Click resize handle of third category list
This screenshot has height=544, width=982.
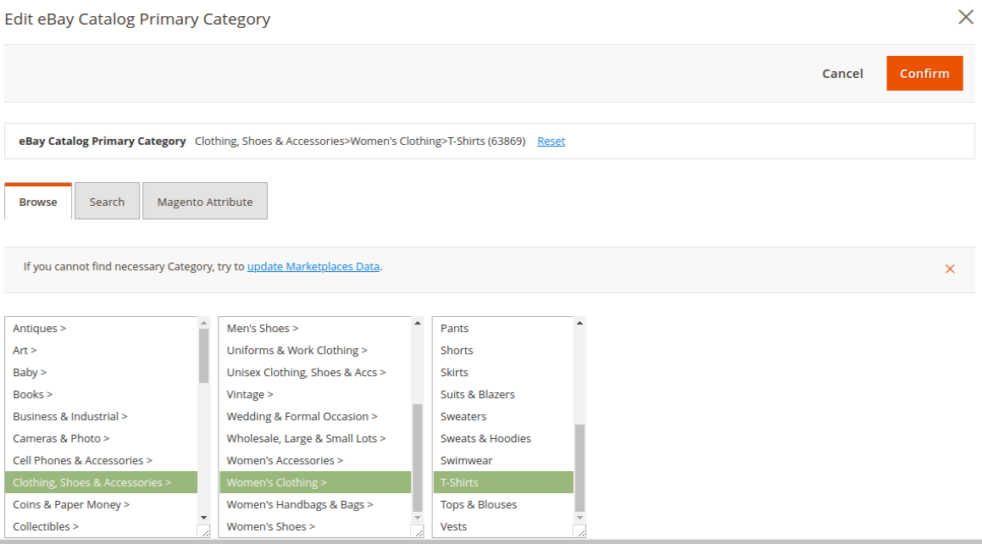click(580, 531)
